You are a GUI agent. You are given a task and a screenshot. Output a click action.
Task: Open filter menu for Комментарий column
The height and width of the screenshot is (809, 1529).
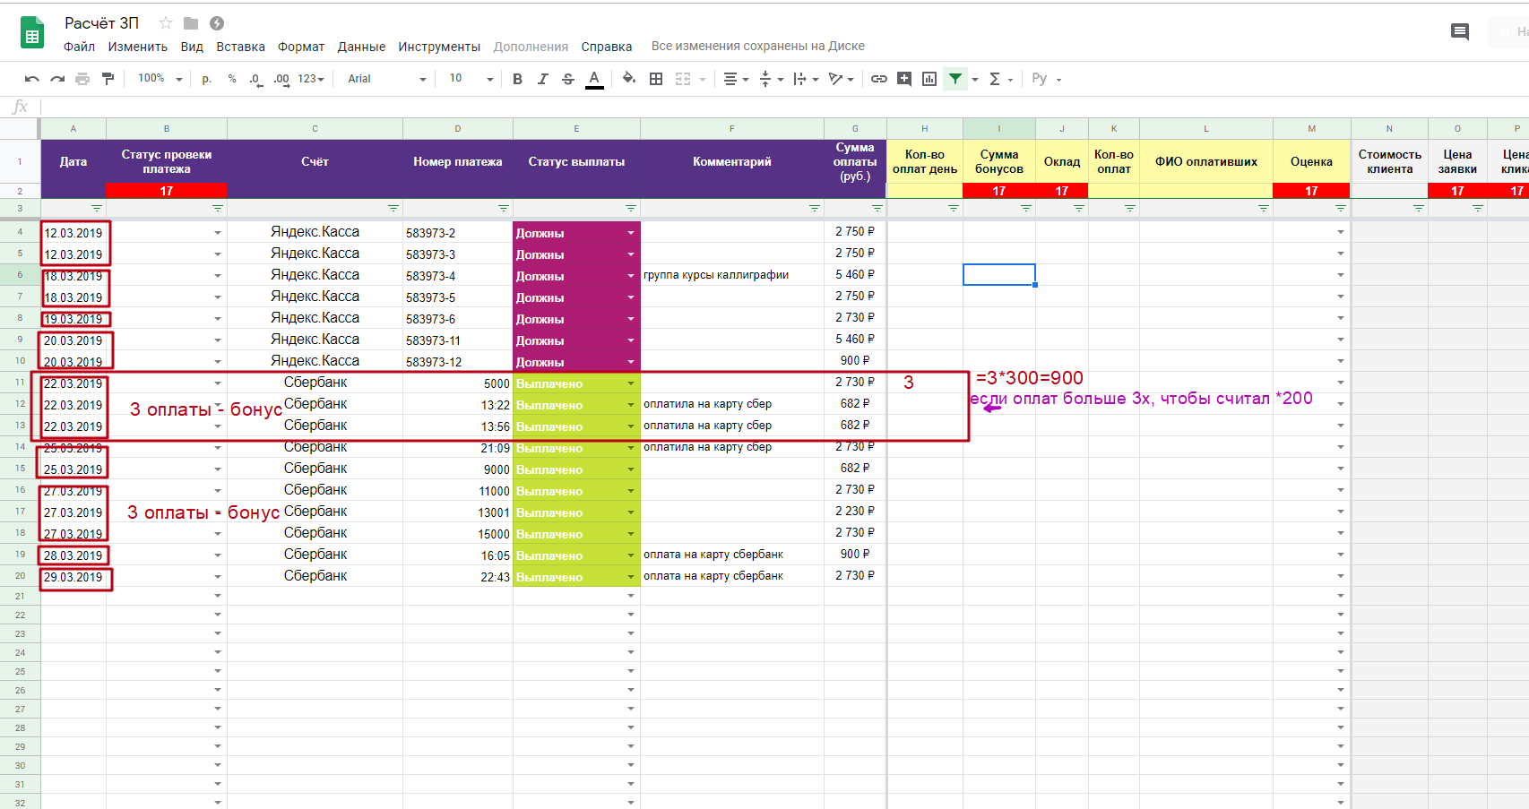815,209
